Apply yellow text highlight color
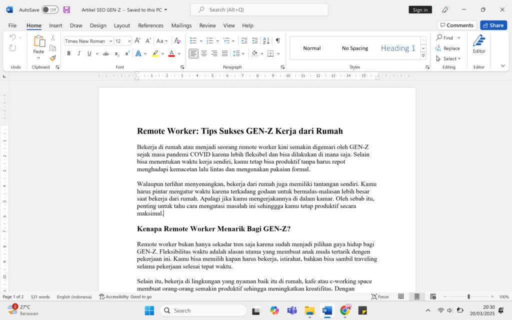The height and width of the screenshot is (320, 512). click(x=155, y=53)
